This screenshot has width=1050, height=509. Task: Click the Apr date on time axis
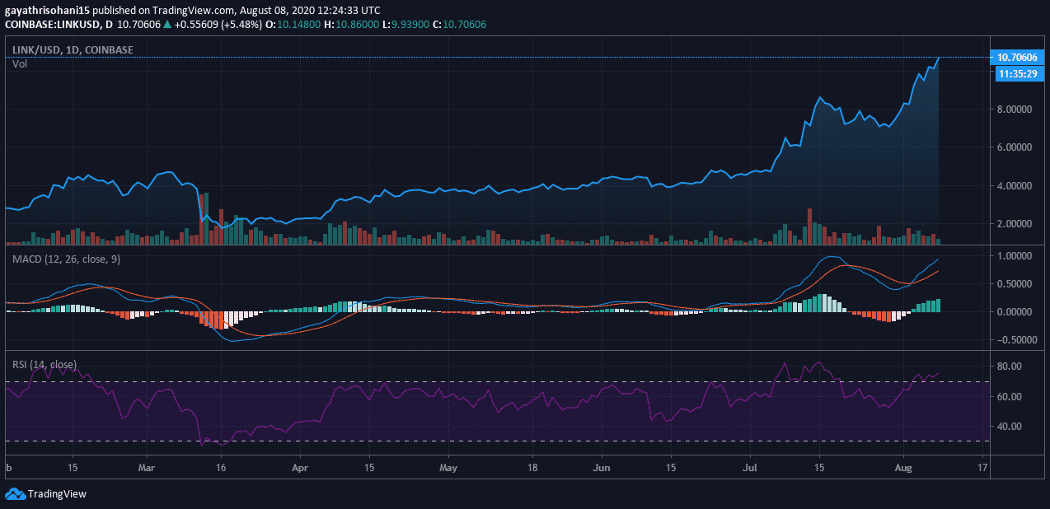tap(298, 467)
